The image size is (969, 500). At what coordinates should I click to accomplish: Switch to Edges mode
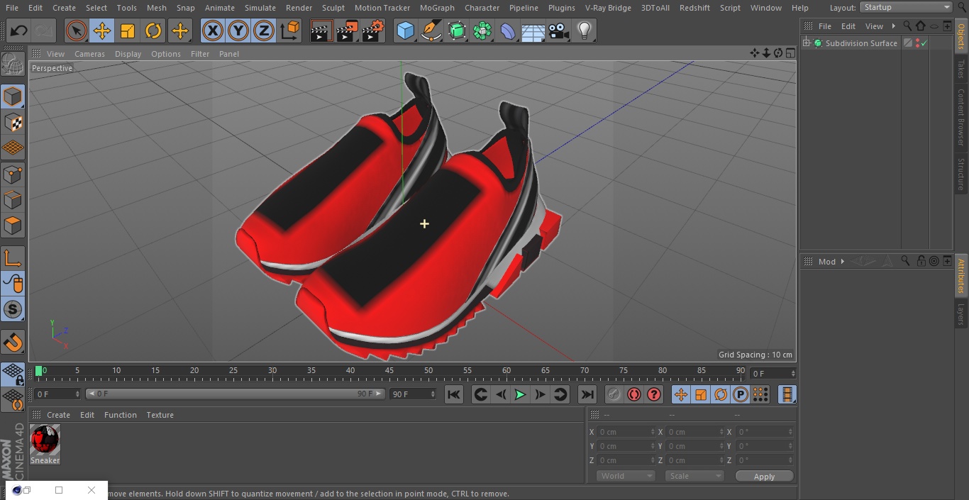click(13, 199)
